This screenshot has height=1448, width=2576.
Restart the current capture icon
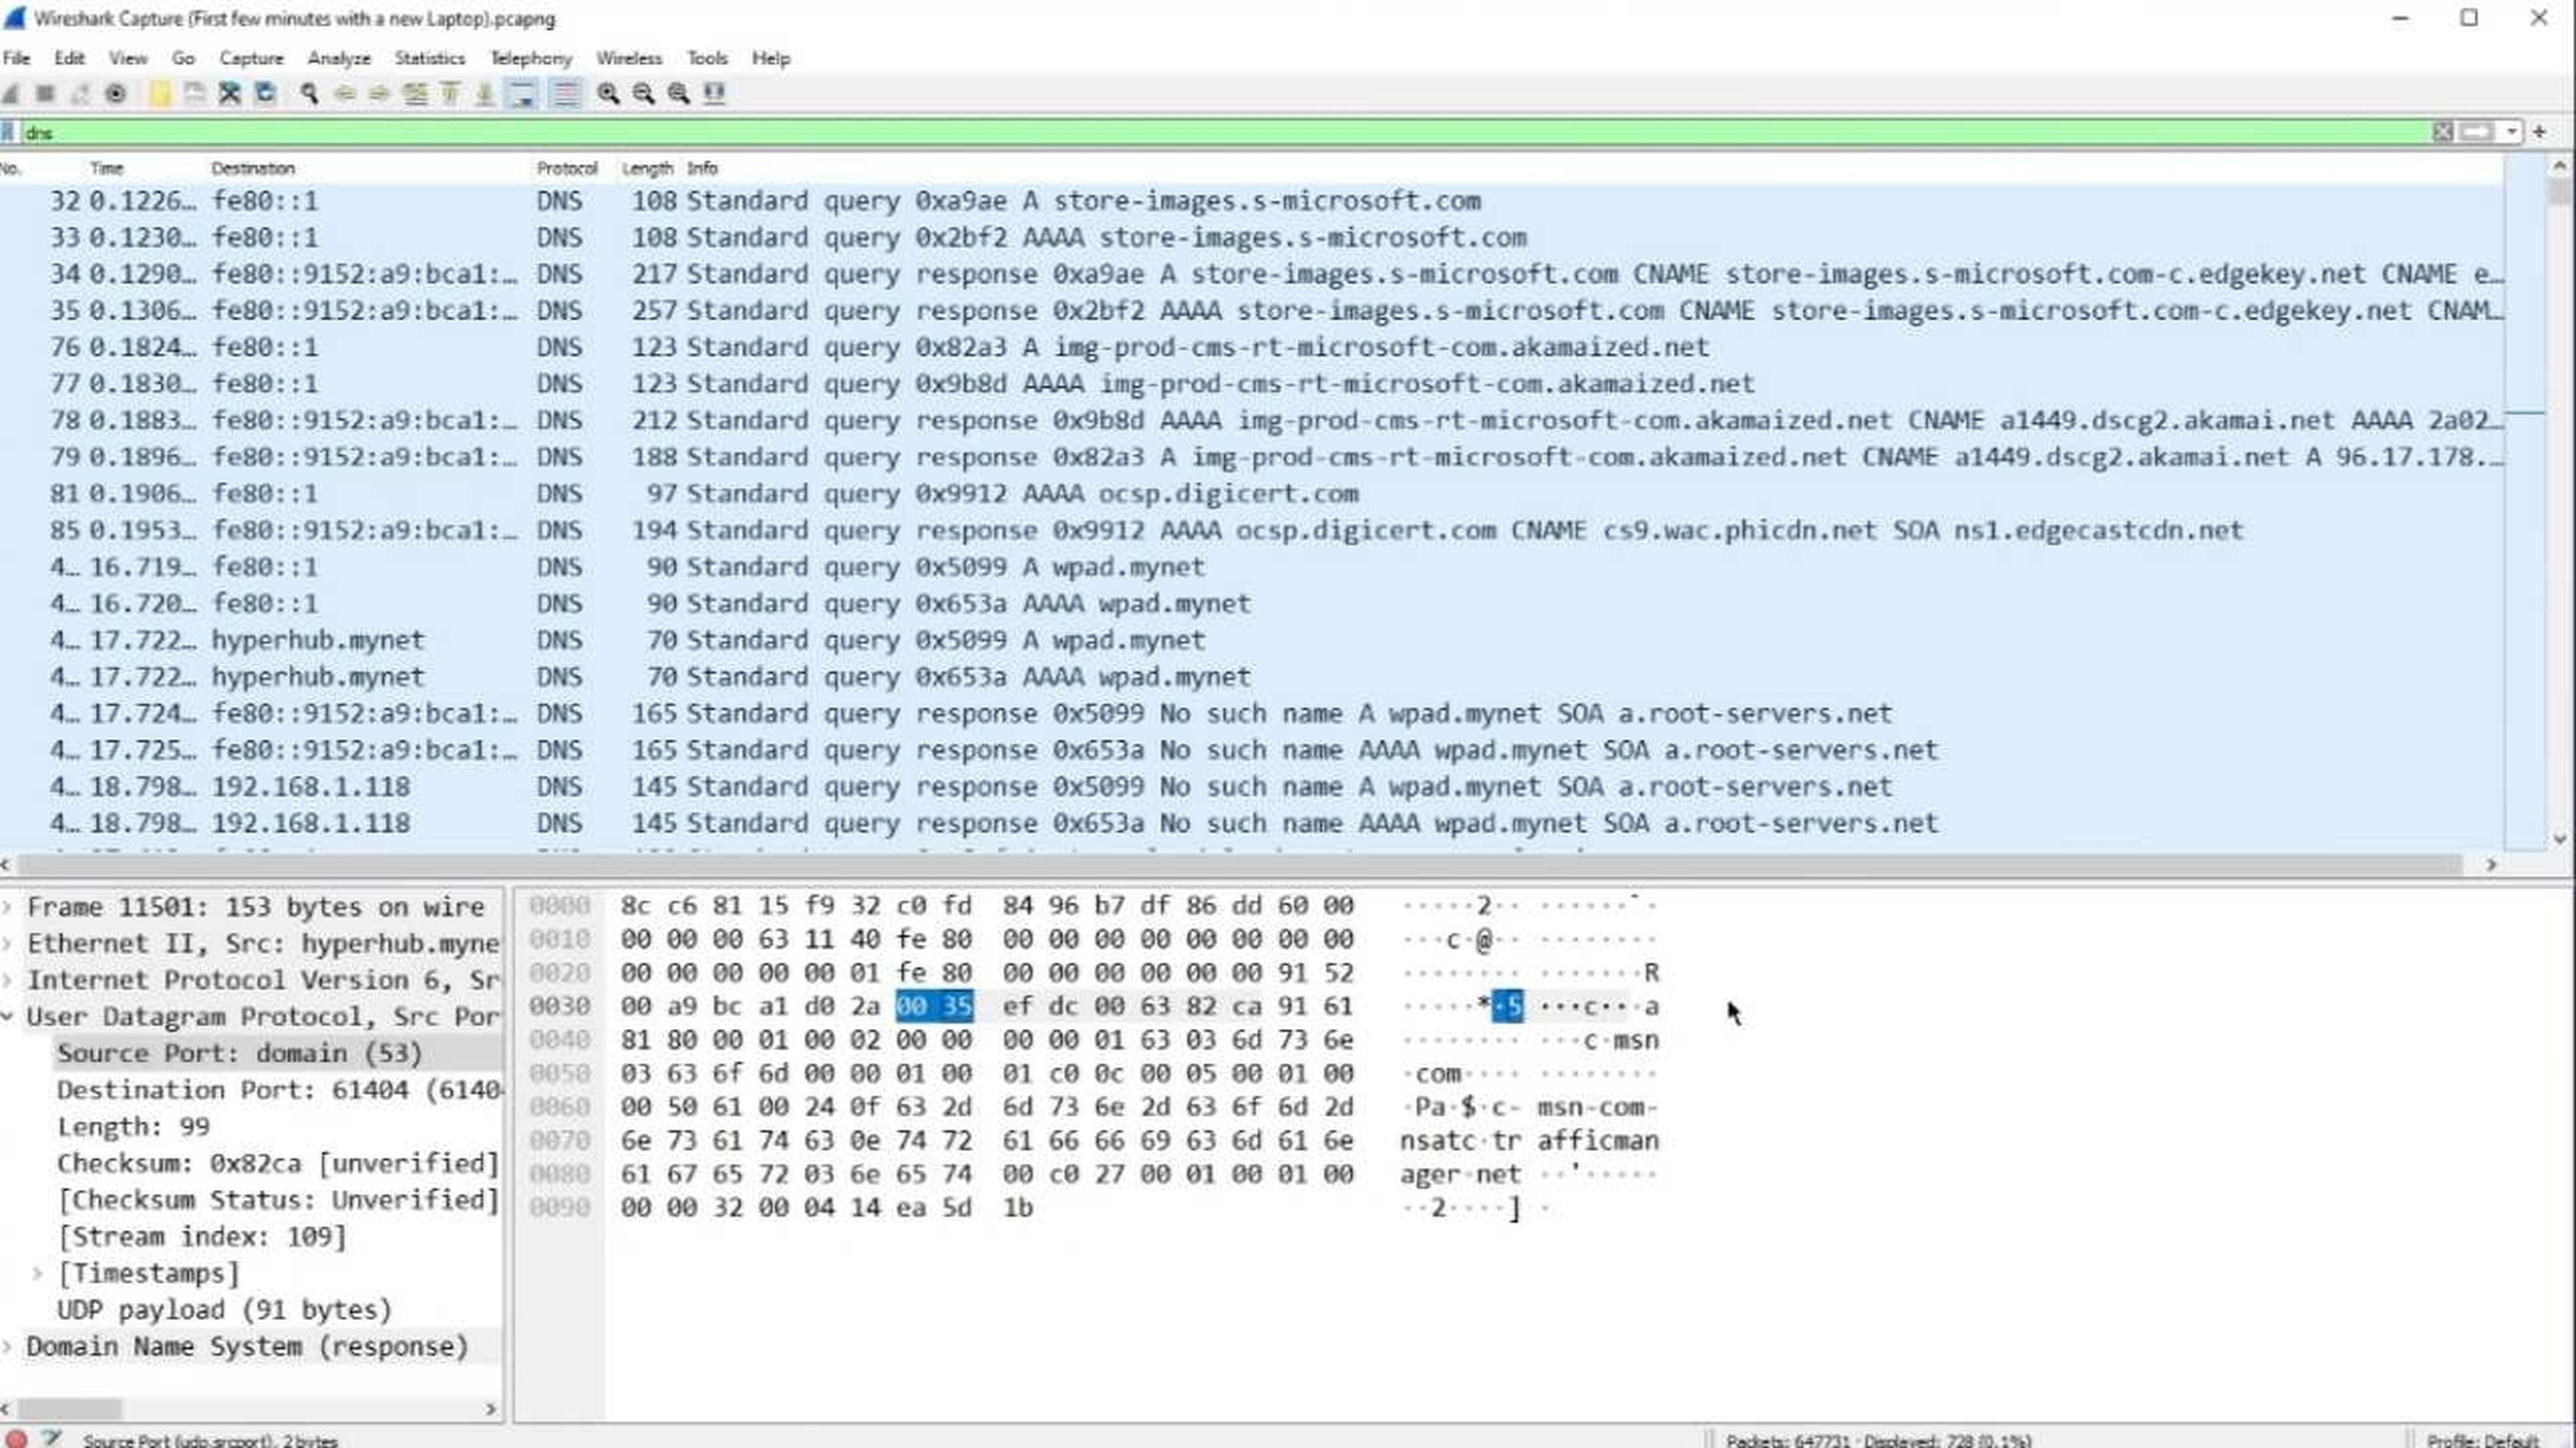coord(80,93)
